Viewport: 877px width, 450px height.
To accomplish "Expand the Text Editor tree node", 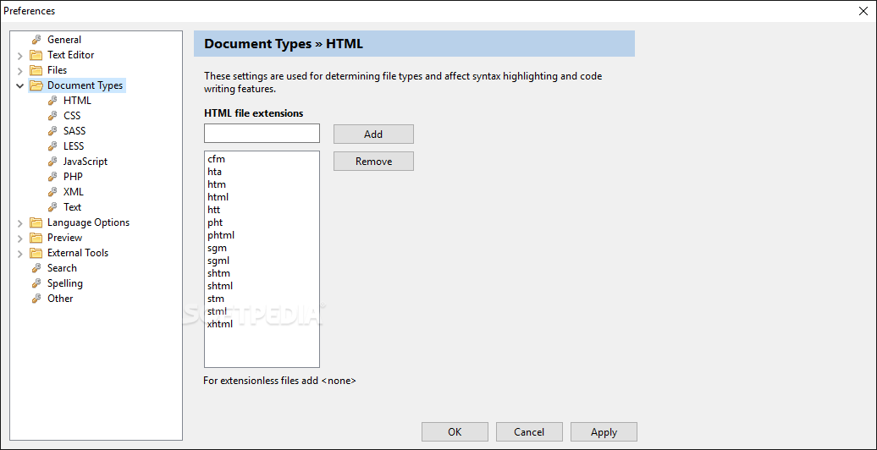I will click(20, 55).
